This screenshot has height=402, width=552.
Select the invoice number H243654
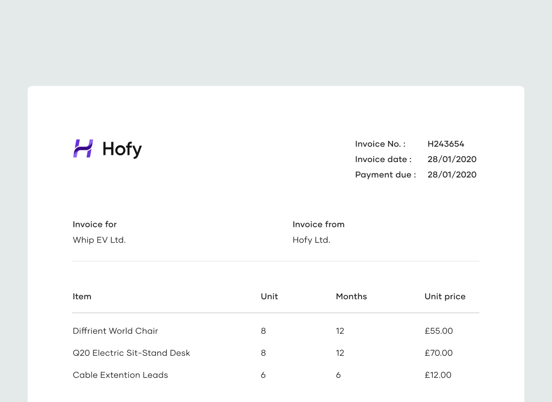[x=446, y=144]
